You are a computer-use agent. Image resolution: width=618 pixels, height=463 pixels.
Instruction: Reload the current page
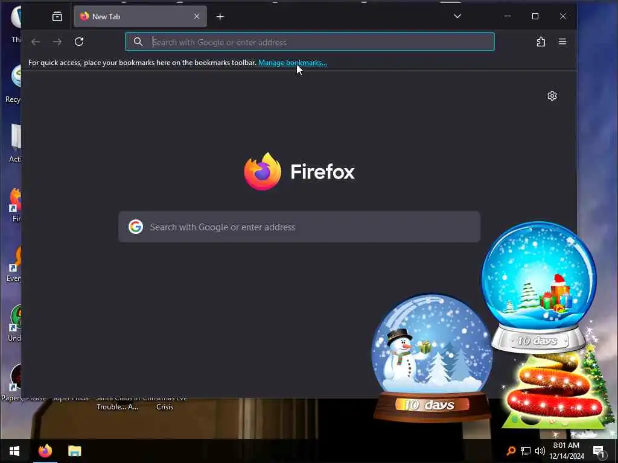[79, 42]
